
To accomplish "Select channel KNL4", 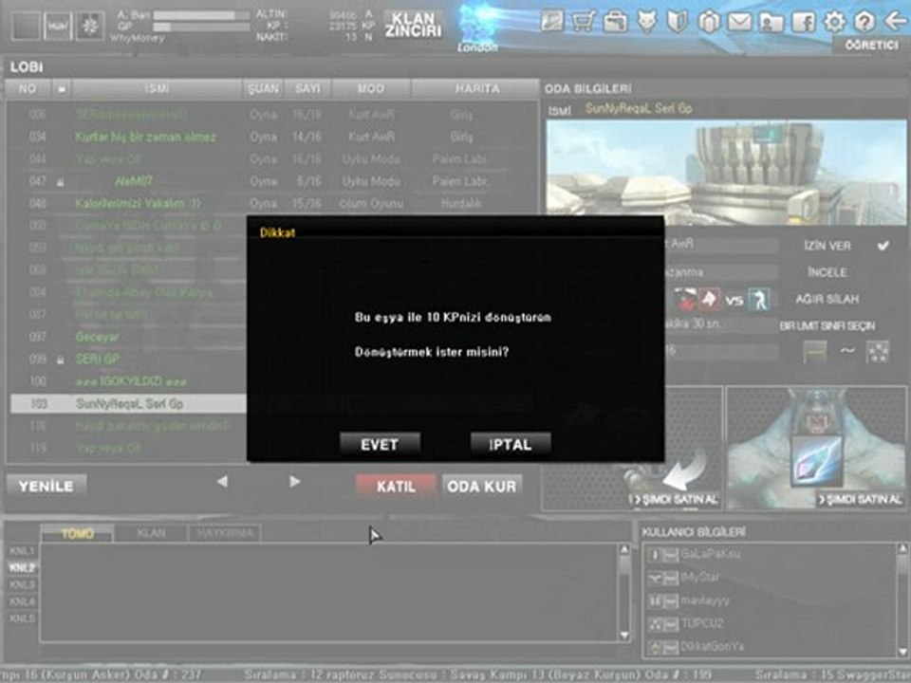I will point(22,601).
